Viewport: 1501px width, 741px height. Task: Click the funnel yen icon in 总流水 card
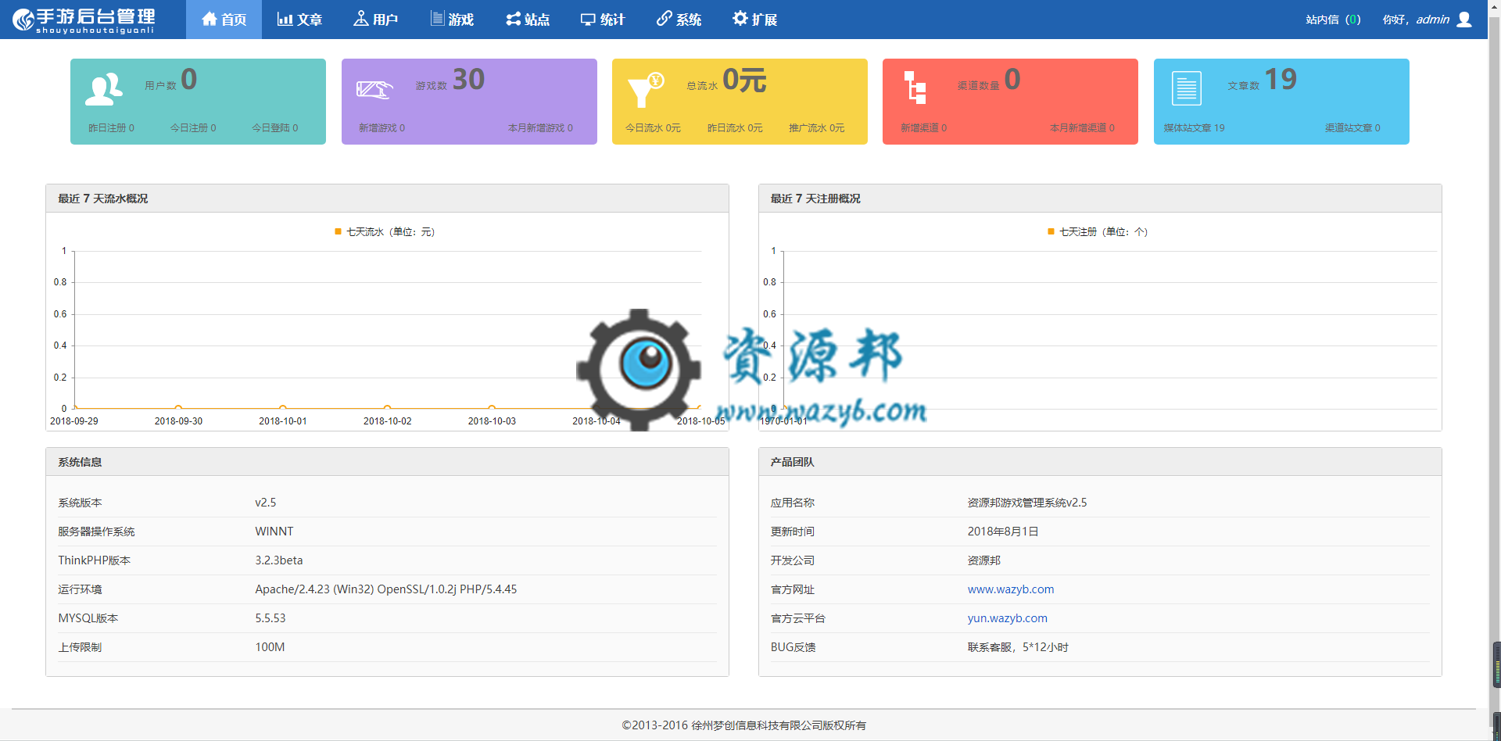646,89
